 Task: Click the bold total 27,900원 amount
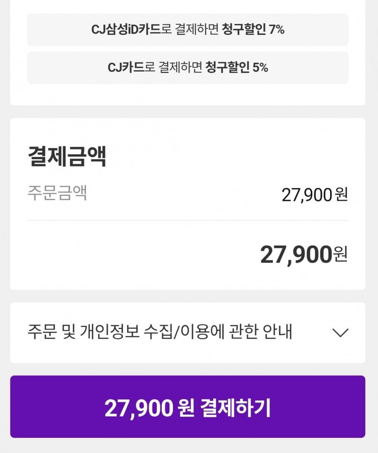(304, 255)
